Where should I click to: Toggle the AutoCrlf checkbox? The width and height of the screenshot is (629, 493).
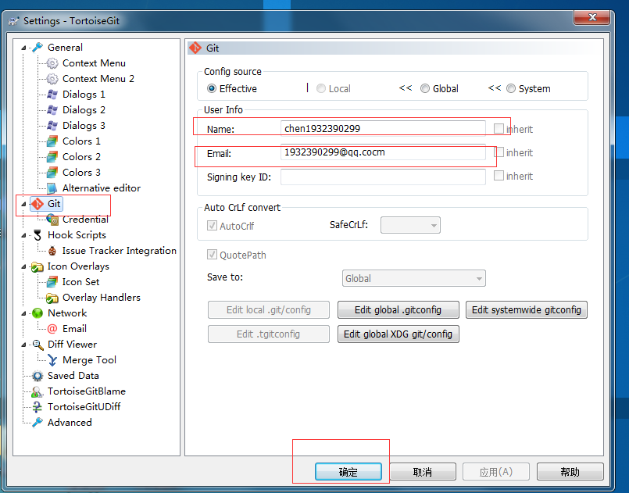(x=212, y=226)
